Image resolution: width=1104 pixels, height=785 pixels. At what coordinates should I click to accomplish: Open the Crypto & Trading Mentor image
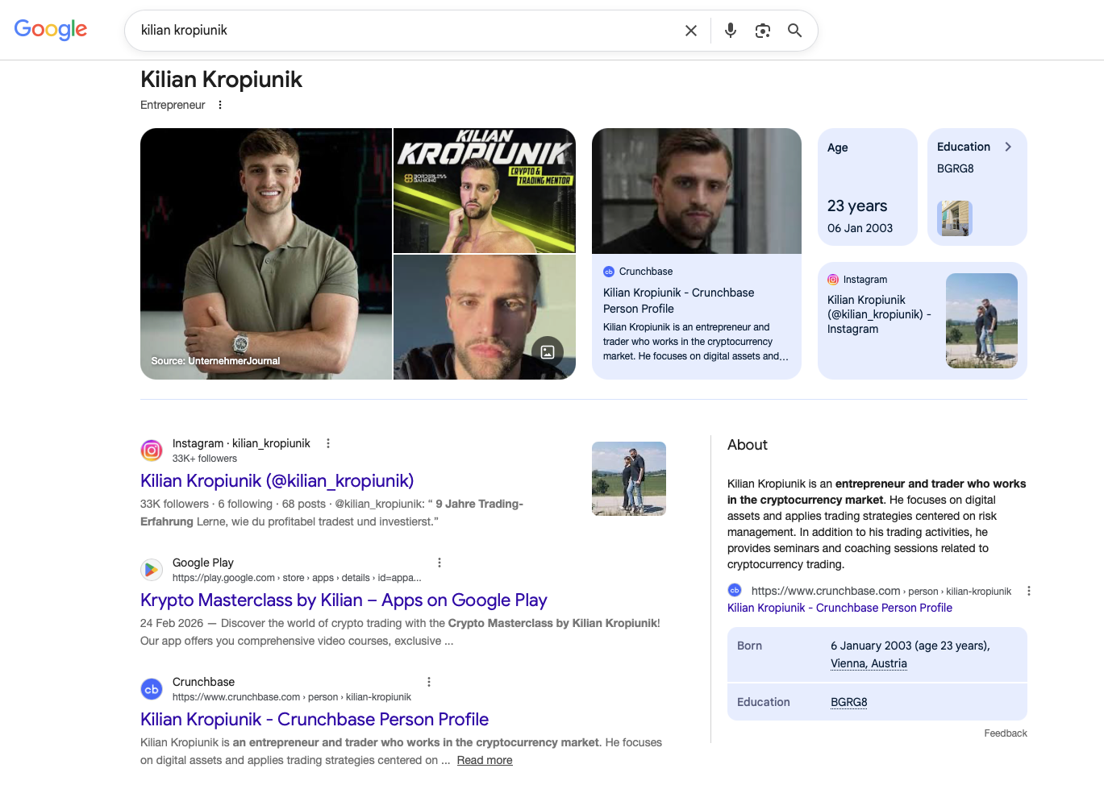pyautogui.click(x=485, y=190)
